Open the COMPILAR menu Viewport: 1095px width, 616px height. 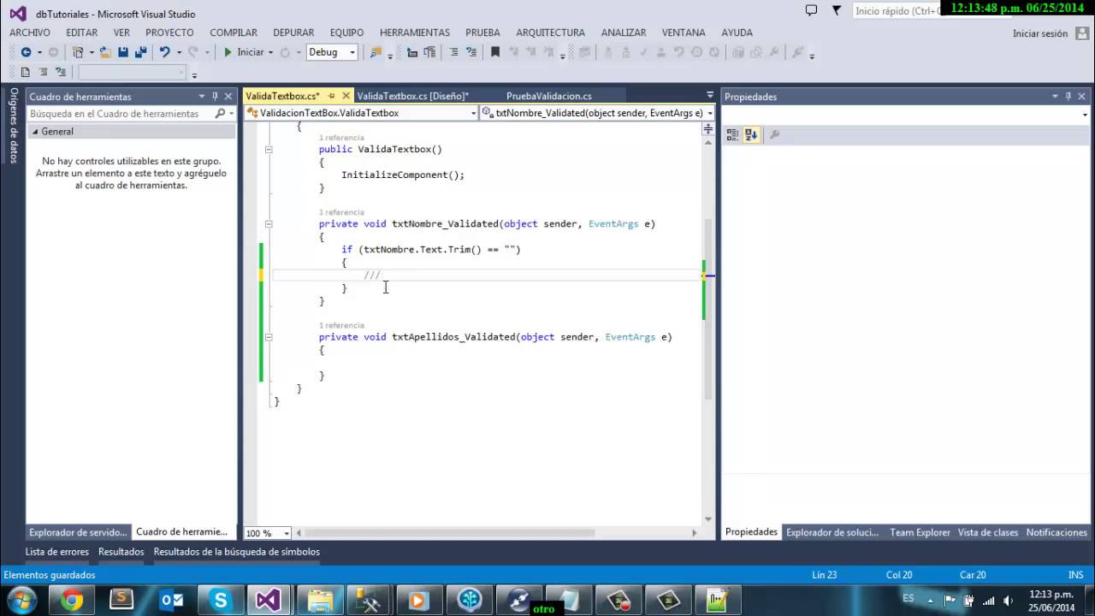(234, 33)
